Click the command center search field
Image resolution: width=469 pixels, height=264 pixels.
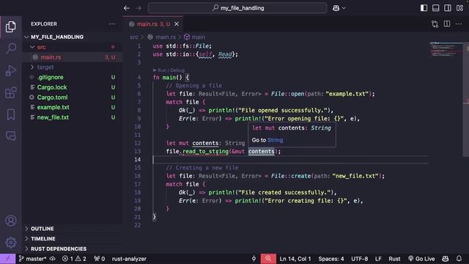tap(237, 8)
